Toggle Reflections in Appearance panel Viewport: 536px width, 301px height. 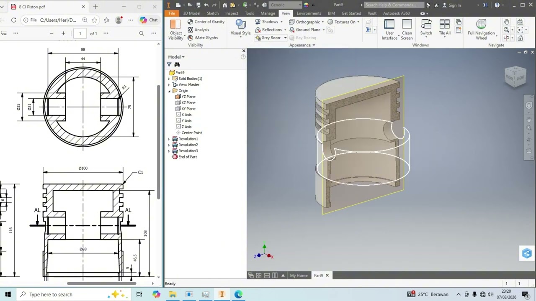(268, 30)
